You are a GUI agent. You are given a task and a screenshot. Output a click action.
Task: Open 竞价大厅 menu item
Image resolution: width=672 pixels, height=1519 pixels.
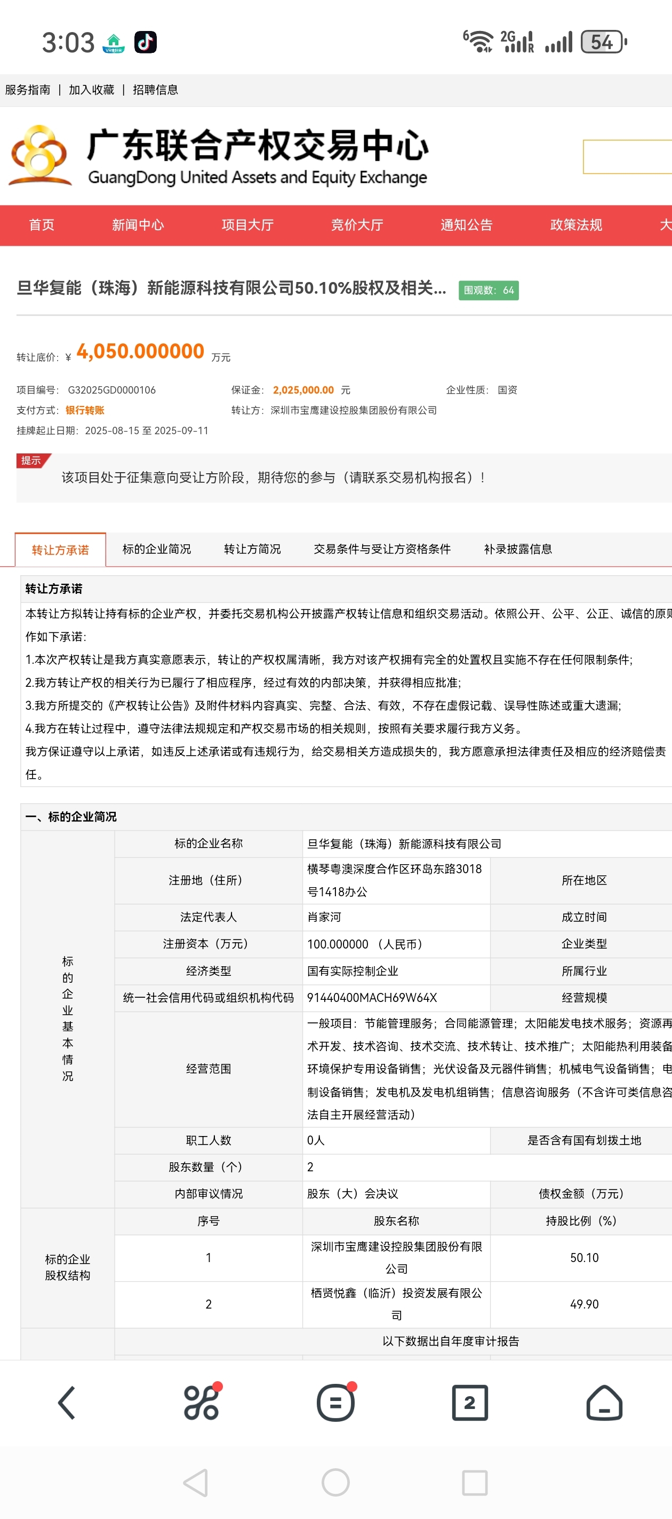357,225
